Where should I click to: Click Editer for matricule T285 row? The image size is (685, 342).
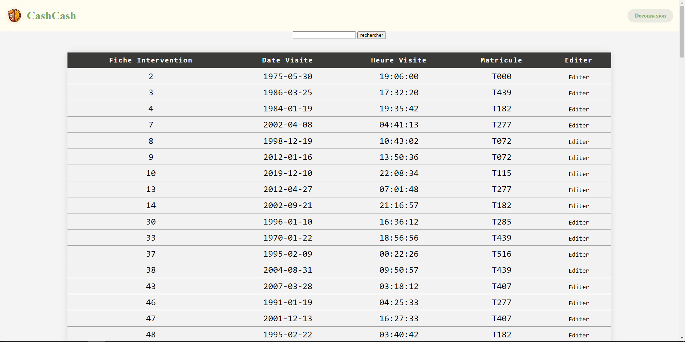578,222
